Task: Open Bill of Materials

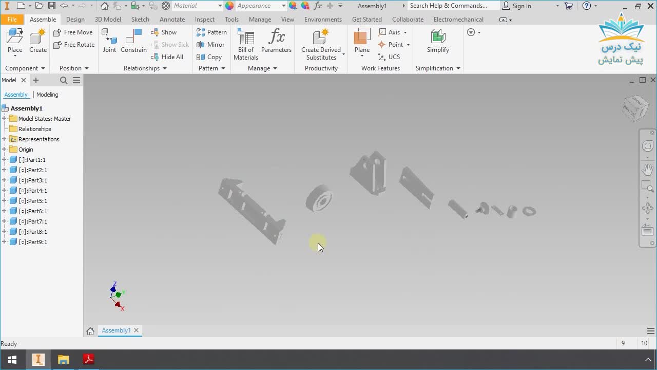Action: (246, 44)
